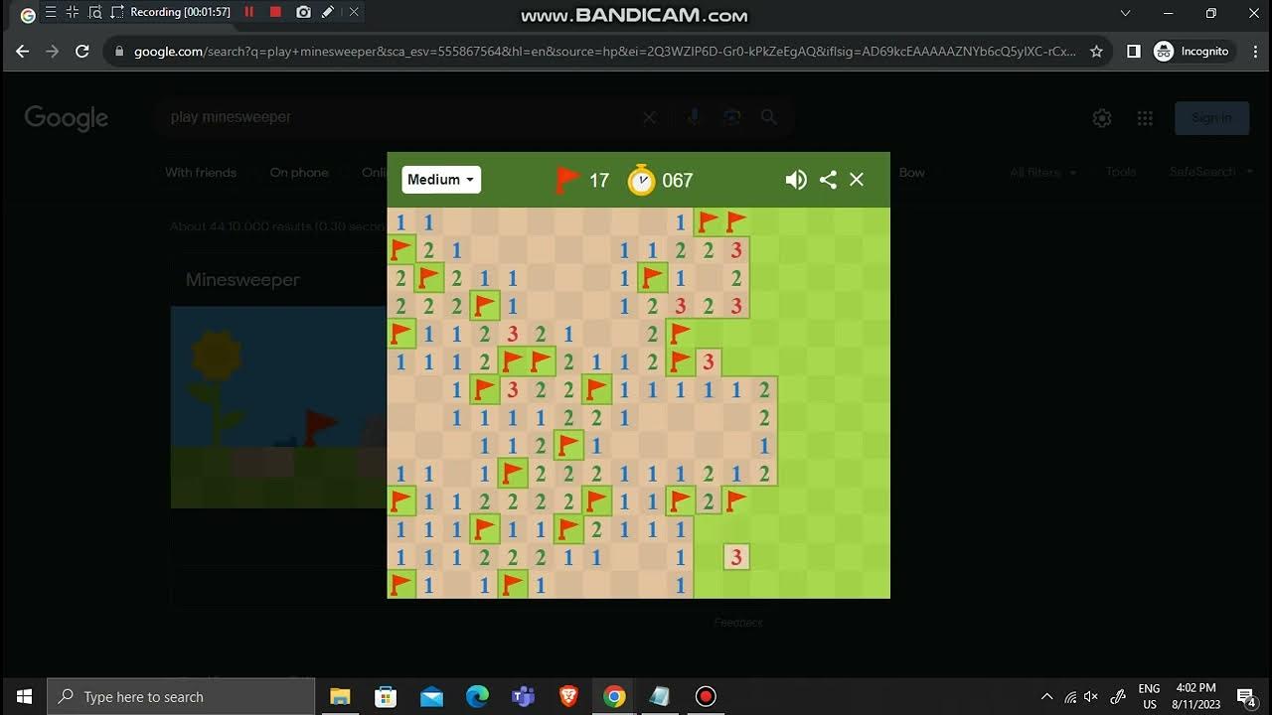Click the Google search magnifier button
This screenshot has width=1272, height=715.
(x=769, y=117)
